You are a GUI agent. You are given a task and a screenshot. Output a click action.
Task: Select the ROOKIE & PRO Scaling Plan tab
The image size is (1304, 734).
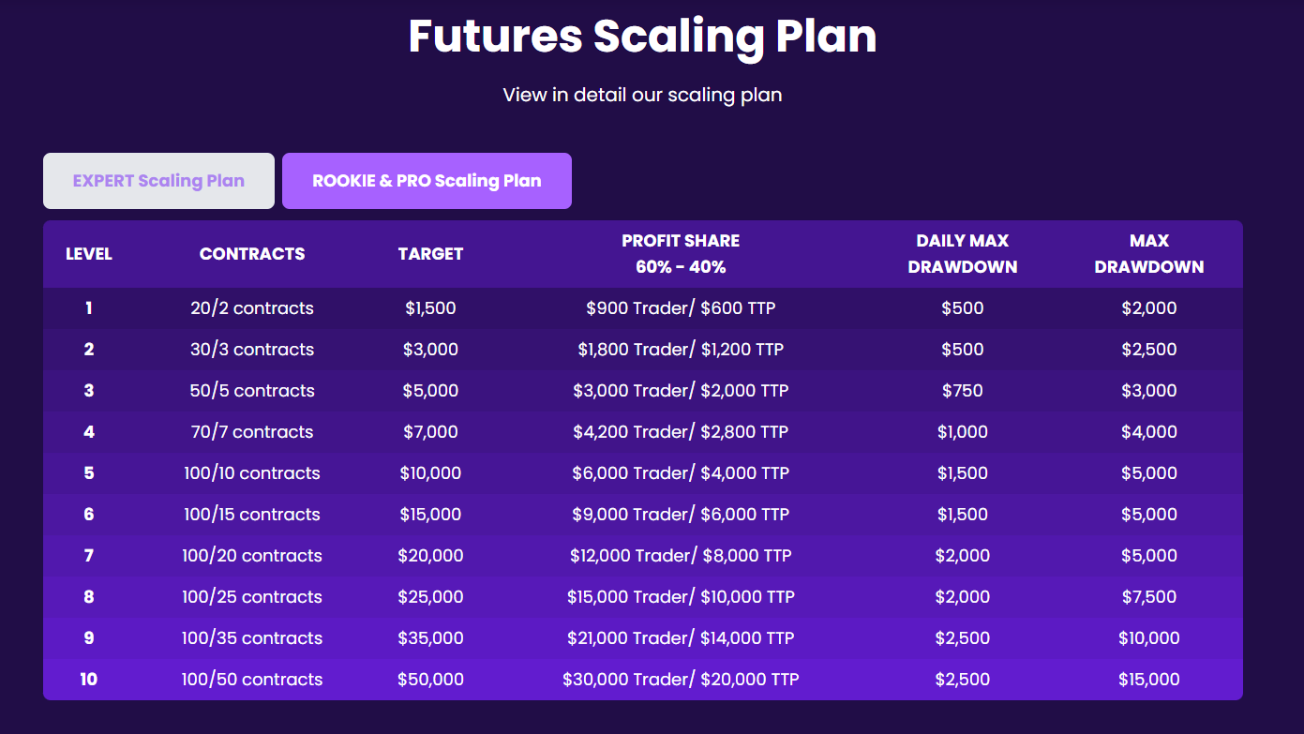coord(427,181)
